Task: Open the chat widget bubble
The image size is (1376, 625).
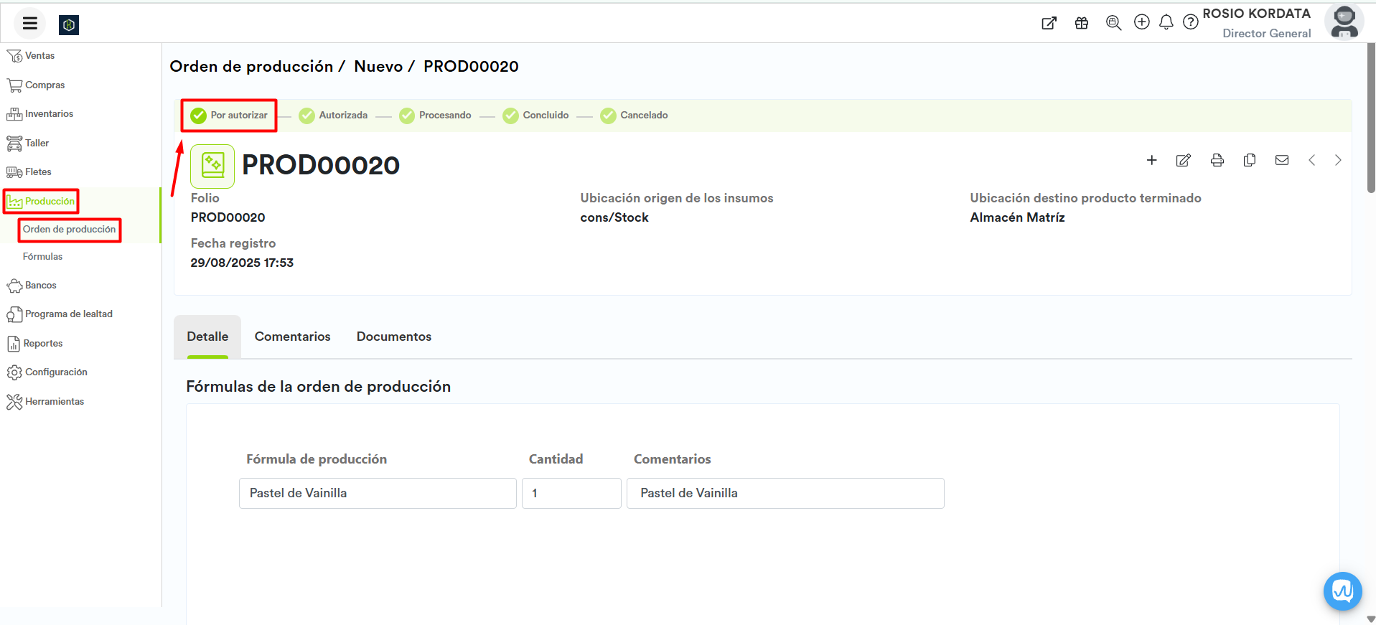Action: click(x=1342, y=591)
